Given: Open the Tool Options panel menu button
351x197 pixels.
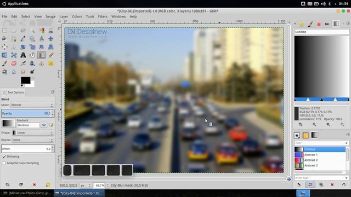Looking at the screenshot, I should point(53,92).
